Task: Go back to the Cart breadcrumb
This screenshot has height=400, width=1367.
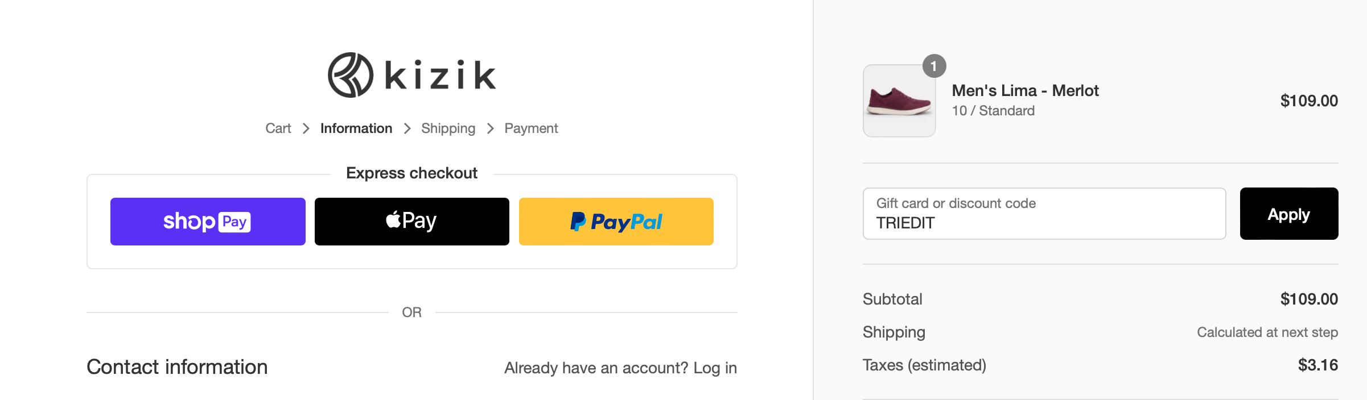Action: (278, 128)
